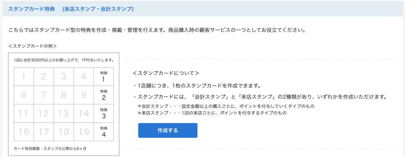Click the ＜スタンプカードの例＞ label
Image resolution: width=405 pixels, height=157 pixels.
coord(32,46)
